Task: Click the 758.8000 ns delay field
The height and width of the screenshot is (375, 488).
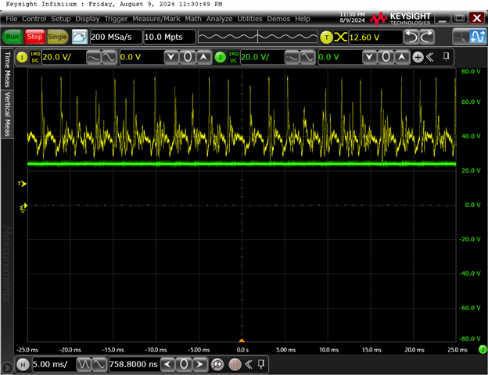Action: tap(134, 364)
